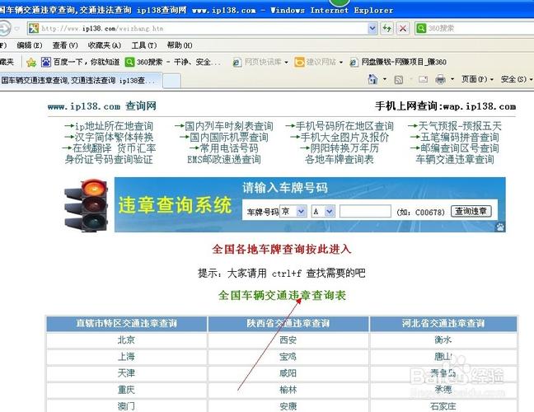This screenshot has width=534, height=412.
Task: Open the 网盘赚钱 bookmark
Action: [x=399, y=62]
